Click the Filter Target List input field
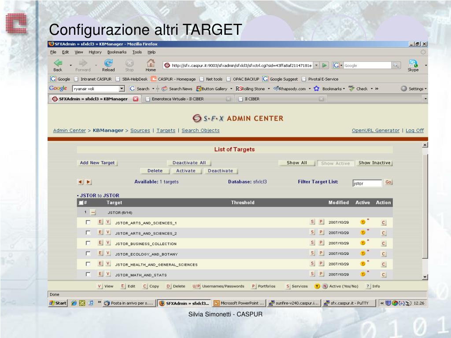Viewport: 451px width, 338px height. (367, 183)
